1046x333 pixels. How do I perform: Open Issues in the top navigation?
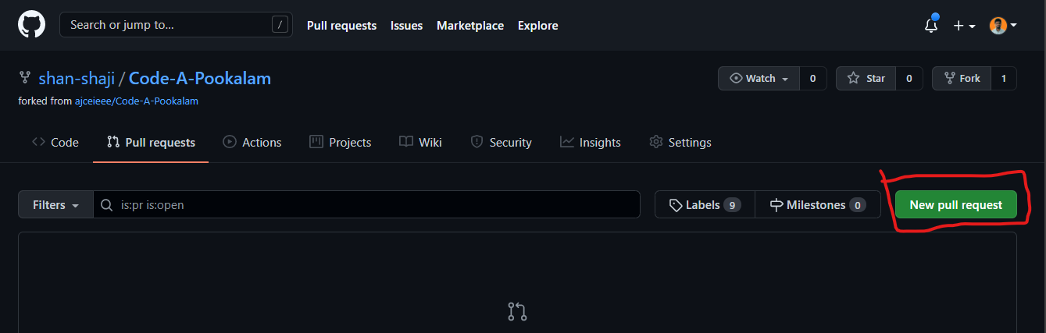click(406, 26)
